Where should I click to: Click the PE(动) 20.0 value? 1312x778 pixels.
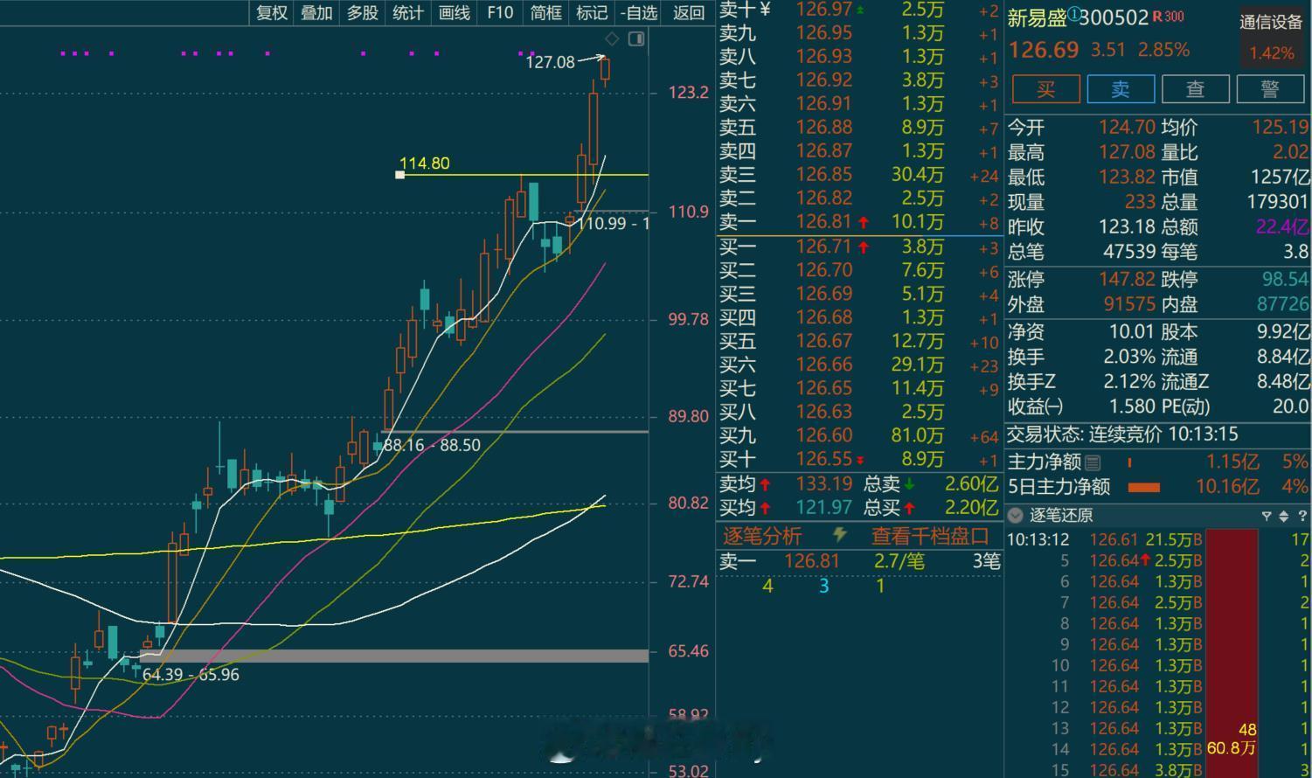[x=1290, y=406]
